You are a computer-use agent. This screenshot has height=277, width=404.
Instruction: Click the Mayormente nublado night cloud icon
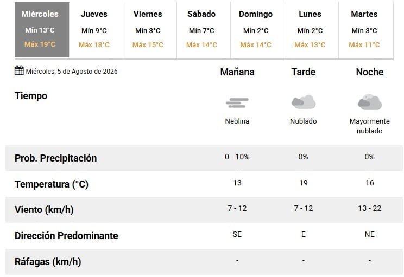coord(370,102)
